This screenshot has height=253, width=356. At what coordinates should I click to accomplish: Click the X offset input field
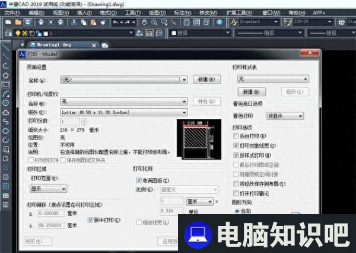click(x=51, y=213)
